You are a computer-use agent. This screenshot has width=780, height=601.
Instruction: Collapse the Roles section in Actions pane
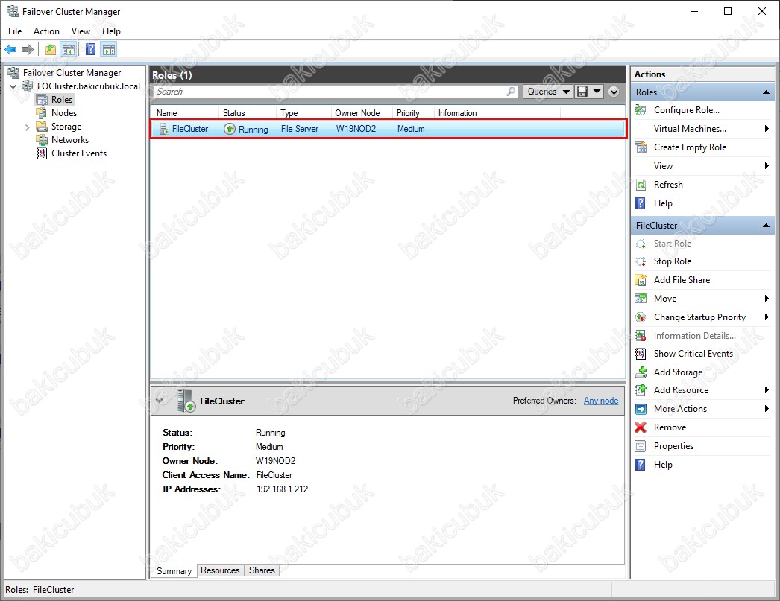click(x=766, y=92)
